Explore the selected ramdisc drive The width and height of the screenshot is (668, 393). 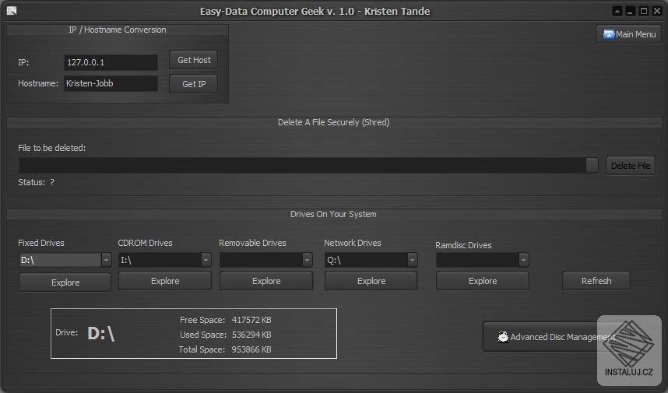[482, 281]
